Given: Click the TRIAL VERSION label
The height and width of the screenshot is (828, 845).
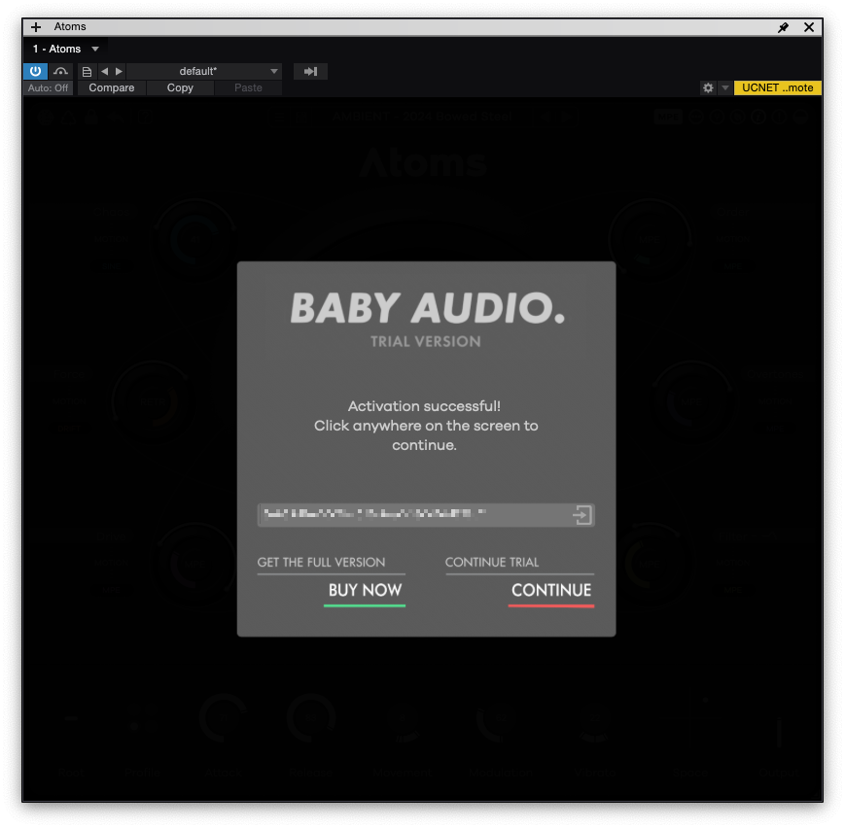Looking at the screenshot, I should click(x=426, y=341).
